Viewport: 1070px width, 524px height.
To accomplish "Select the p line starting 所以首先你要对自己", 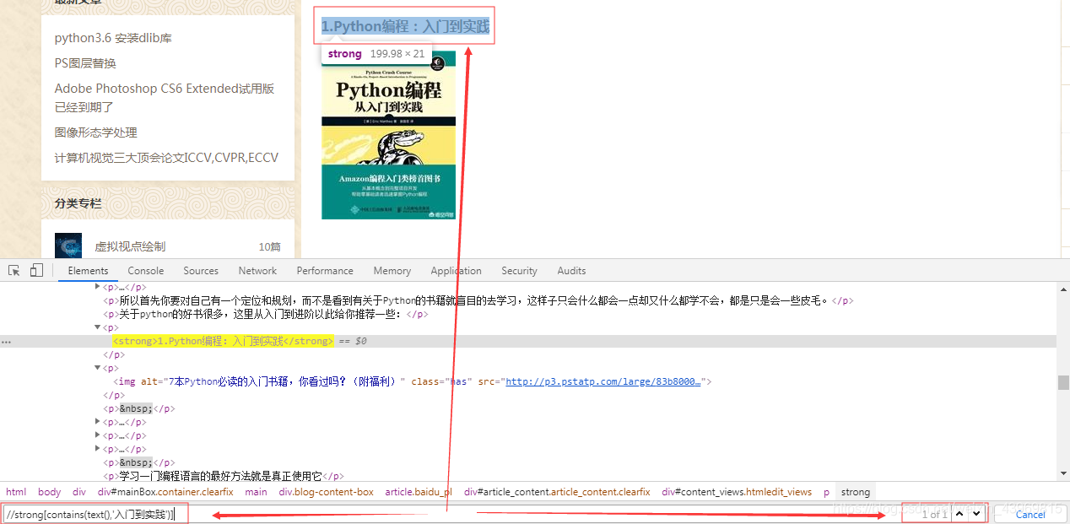I will point(478,300).
